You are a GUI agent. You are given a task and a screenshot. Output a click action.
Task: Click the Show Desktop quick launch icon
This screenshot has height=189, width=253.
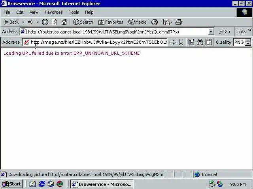(51, 184)
